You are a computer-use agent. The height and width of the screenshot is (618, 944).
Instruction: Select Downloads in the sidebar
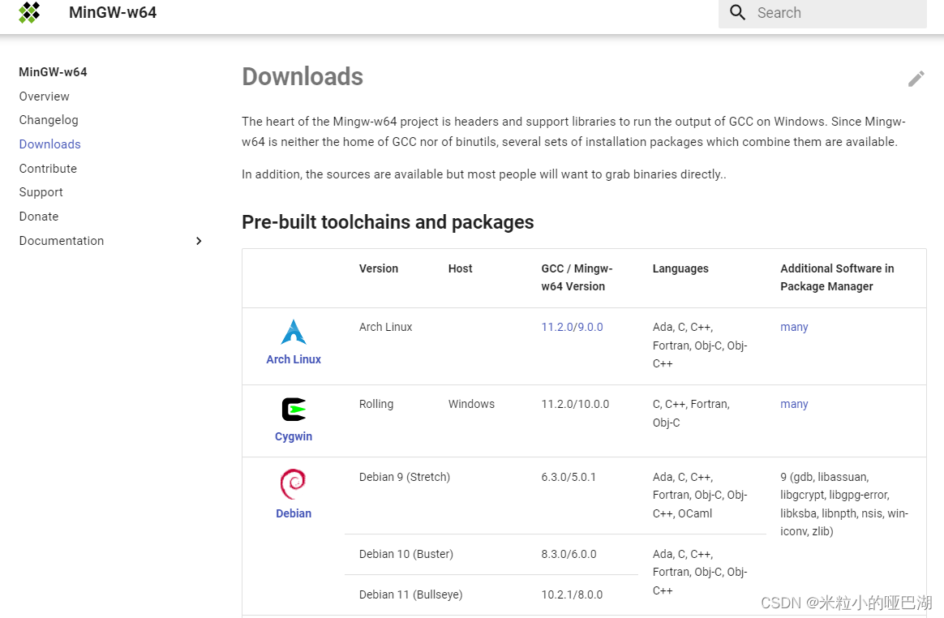tap(50, 144)
